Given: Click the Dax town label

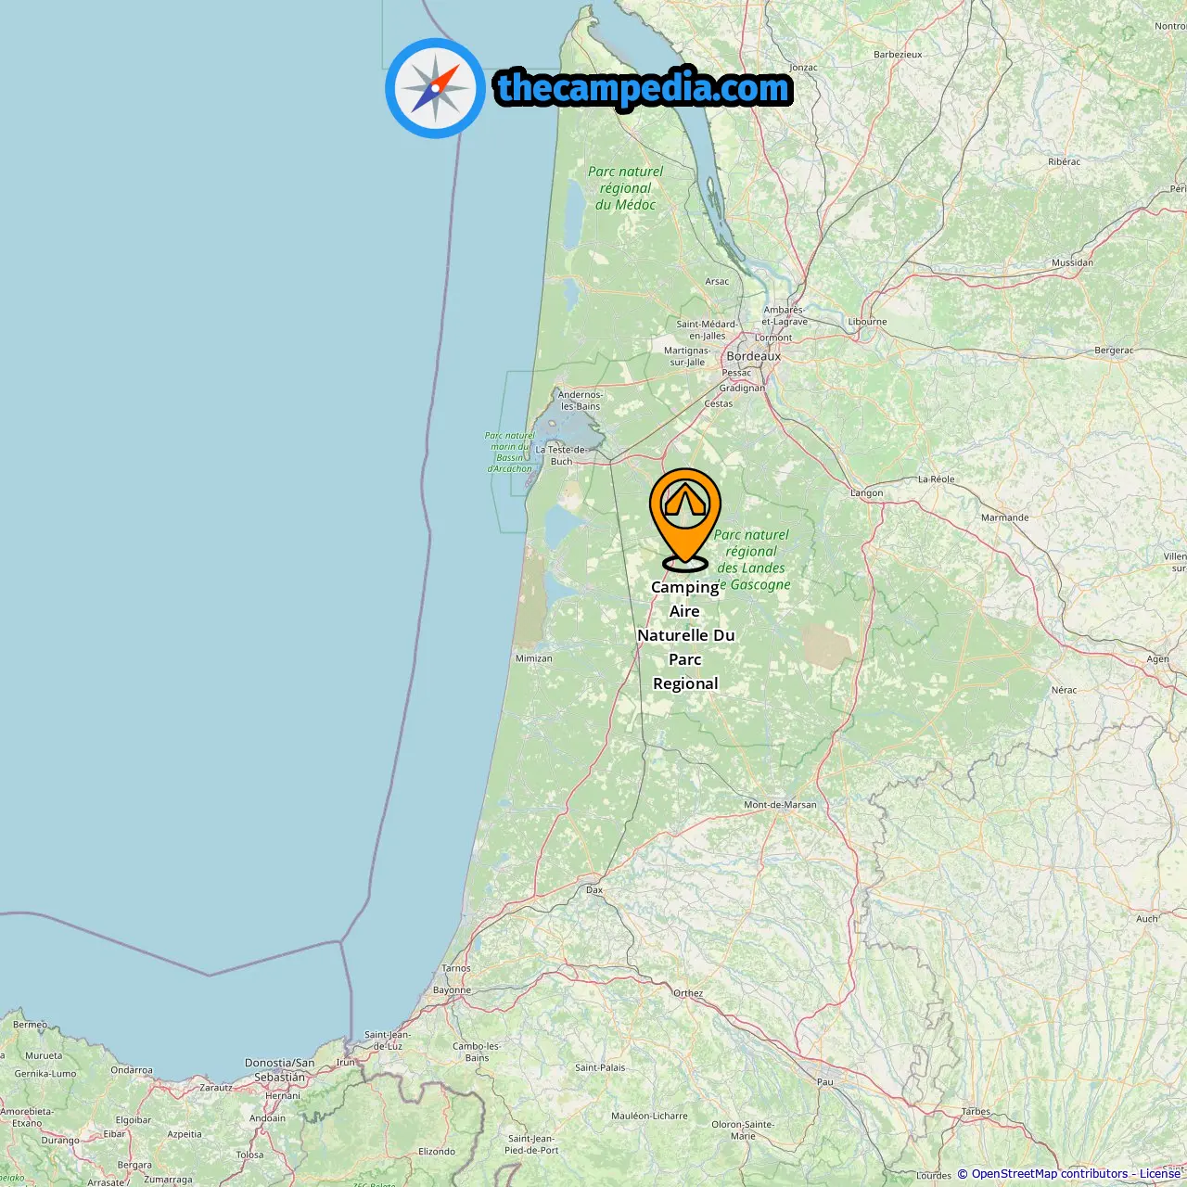Looking at the screenshot, I should 594,890.
